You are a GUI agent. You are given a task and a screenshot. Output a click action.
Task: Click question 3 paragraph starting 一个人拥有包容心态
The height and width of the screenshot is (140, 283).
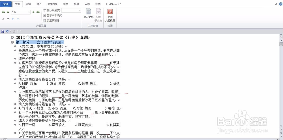69,114
